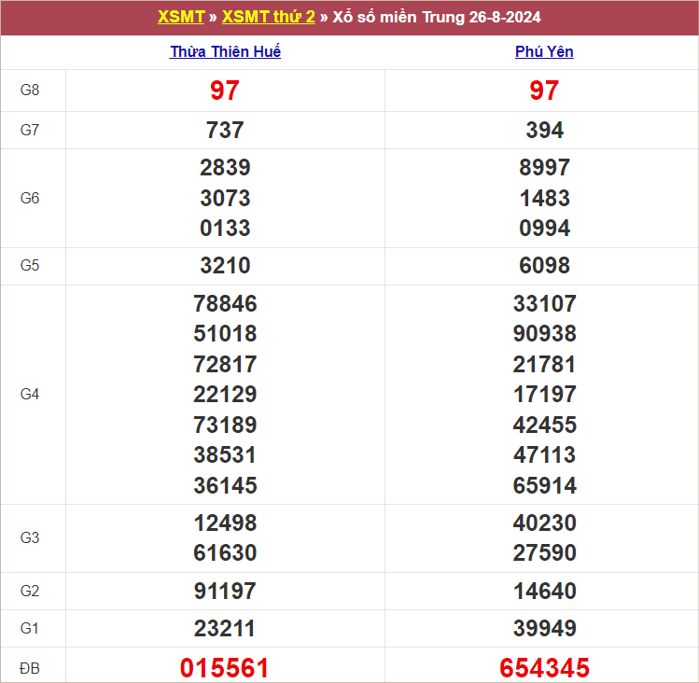This screenshot has height=683, width=699.
Task: Click Phú Yên G8 result 97
Action: [544, 91]
